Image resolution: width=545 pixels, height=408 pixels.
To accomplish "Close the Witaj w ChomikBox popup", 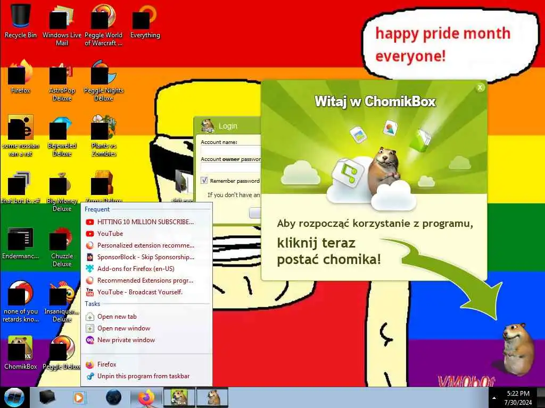I will pos(480,88).
